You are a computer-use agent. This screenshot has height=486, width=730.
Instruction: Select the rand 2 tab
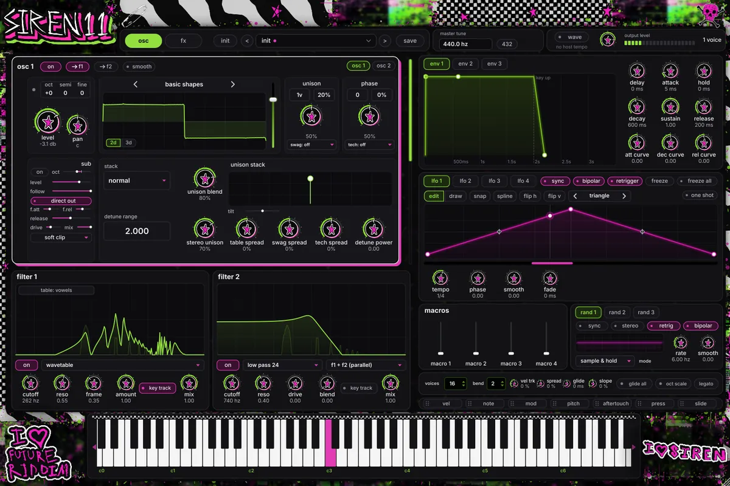point(617,312)
